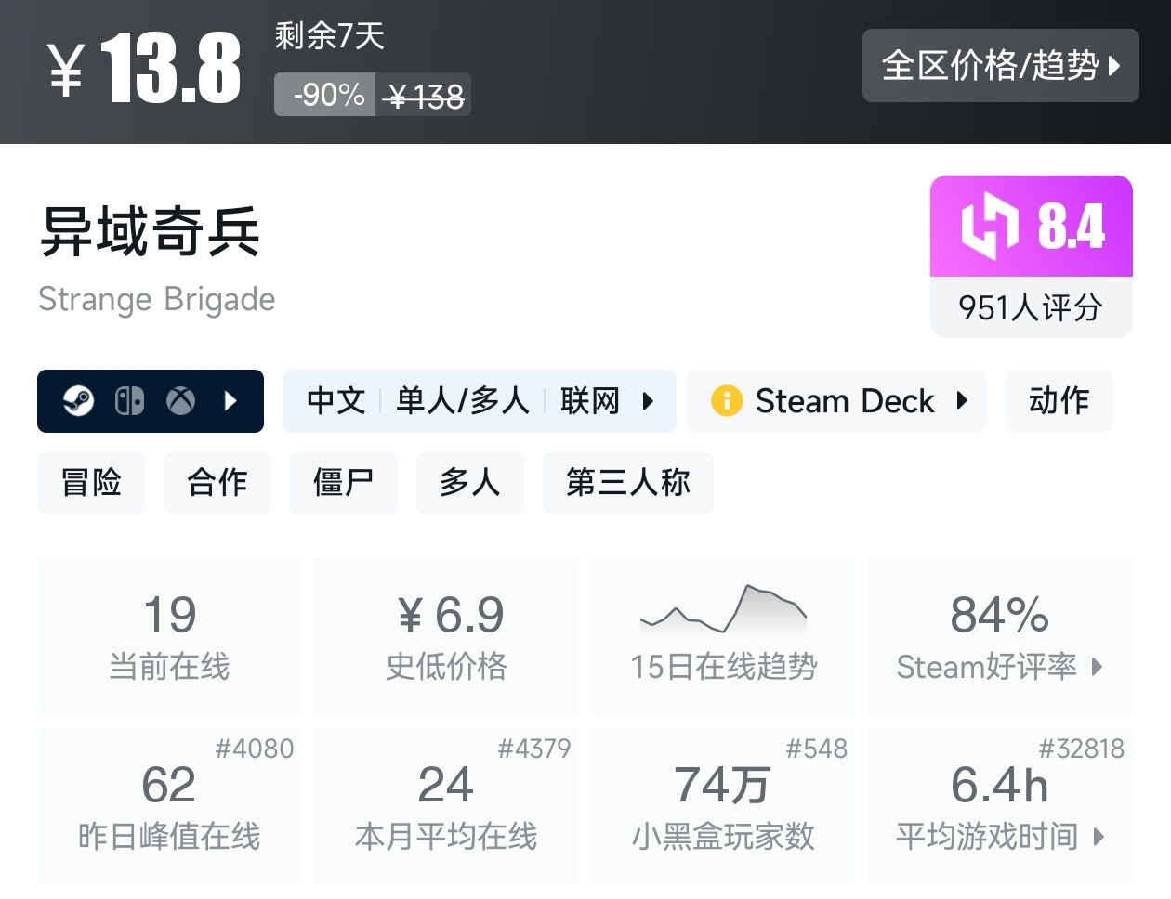This screenshot has height=899, width=1171.
Task: Expand language and multiplayer details arrow
Action: tap(649, 401)
